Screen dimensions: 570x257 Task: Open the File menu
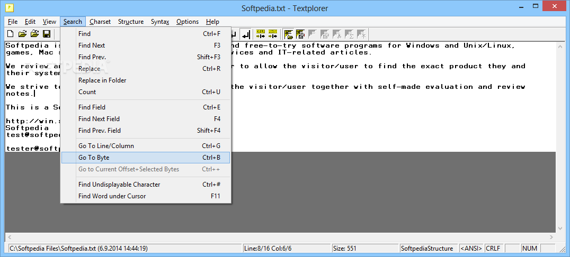pos(13,22)
